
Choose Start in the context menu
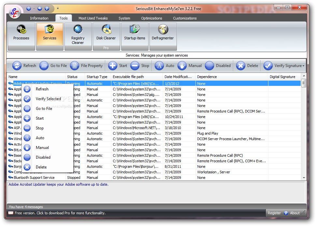(x=47, y=118)
